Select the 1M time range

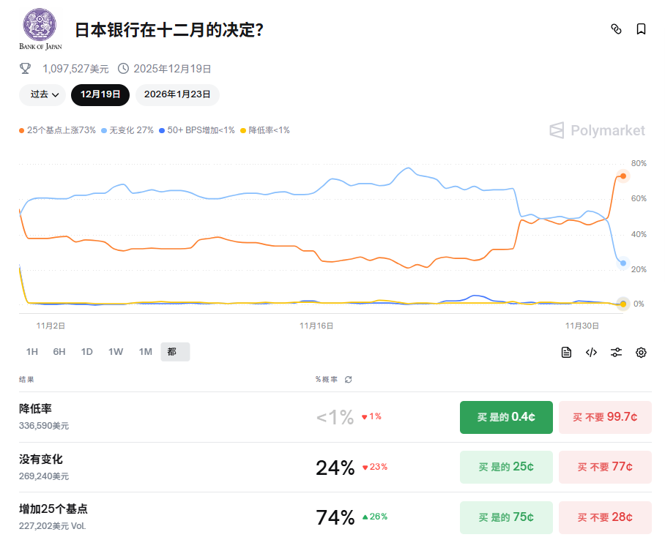coord(145,352)
